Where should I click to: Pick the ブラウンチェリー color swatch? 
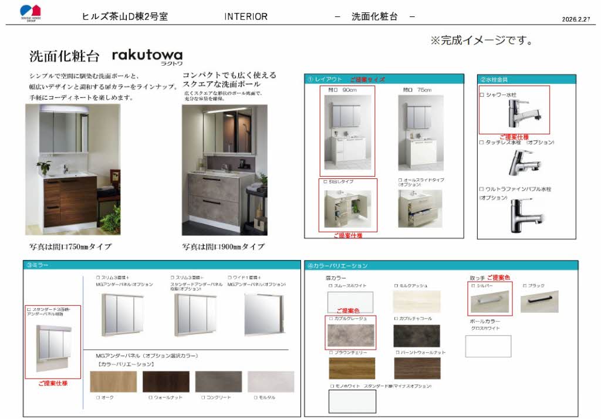point(352,368)
